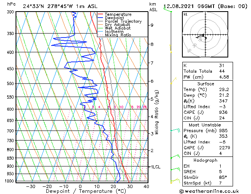251x194 pixels.
Task: Click the Surface section heading
Action: click(x=206, y=84)
